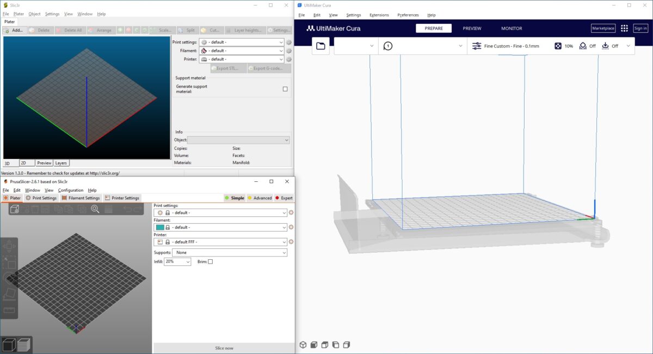Open Cura's application switcher grid icon
This screenshot has width=653, height=354.
tap(624, 28)
